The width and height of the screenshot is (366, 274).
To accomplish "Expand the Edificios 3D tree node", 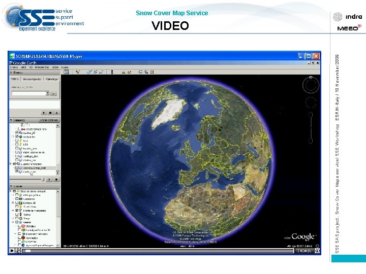I will (x=13, y=203).
